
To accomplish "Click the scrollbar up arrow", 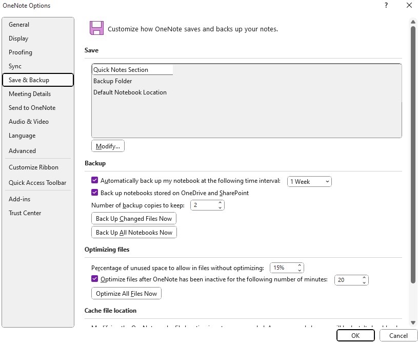I will [x=413, y=22].
